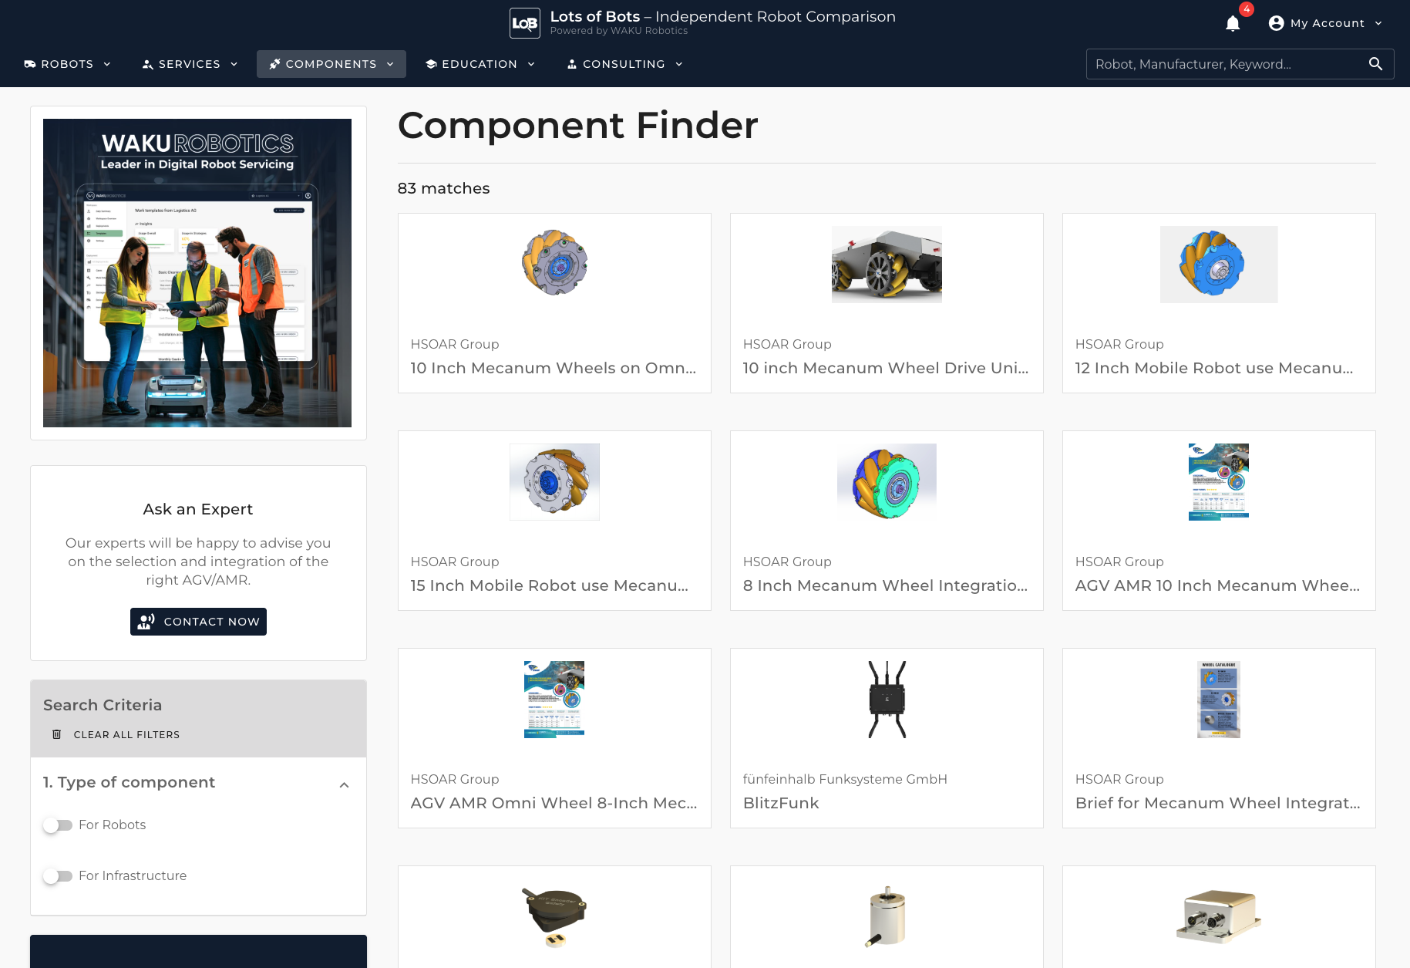Click the 12 Inch Mobile Robot wheel thumbnail
The image size is (1410, 968).
[1219, 265]
